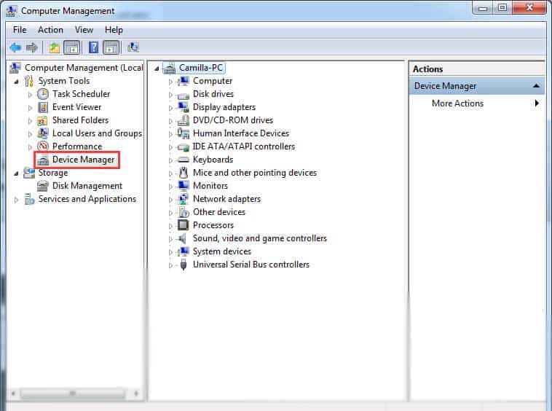
Task: Open the View menu
Action: pos(84,30)
